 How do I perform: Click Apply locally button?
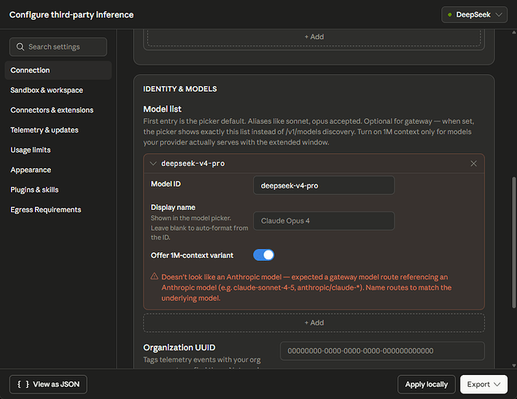426,384
